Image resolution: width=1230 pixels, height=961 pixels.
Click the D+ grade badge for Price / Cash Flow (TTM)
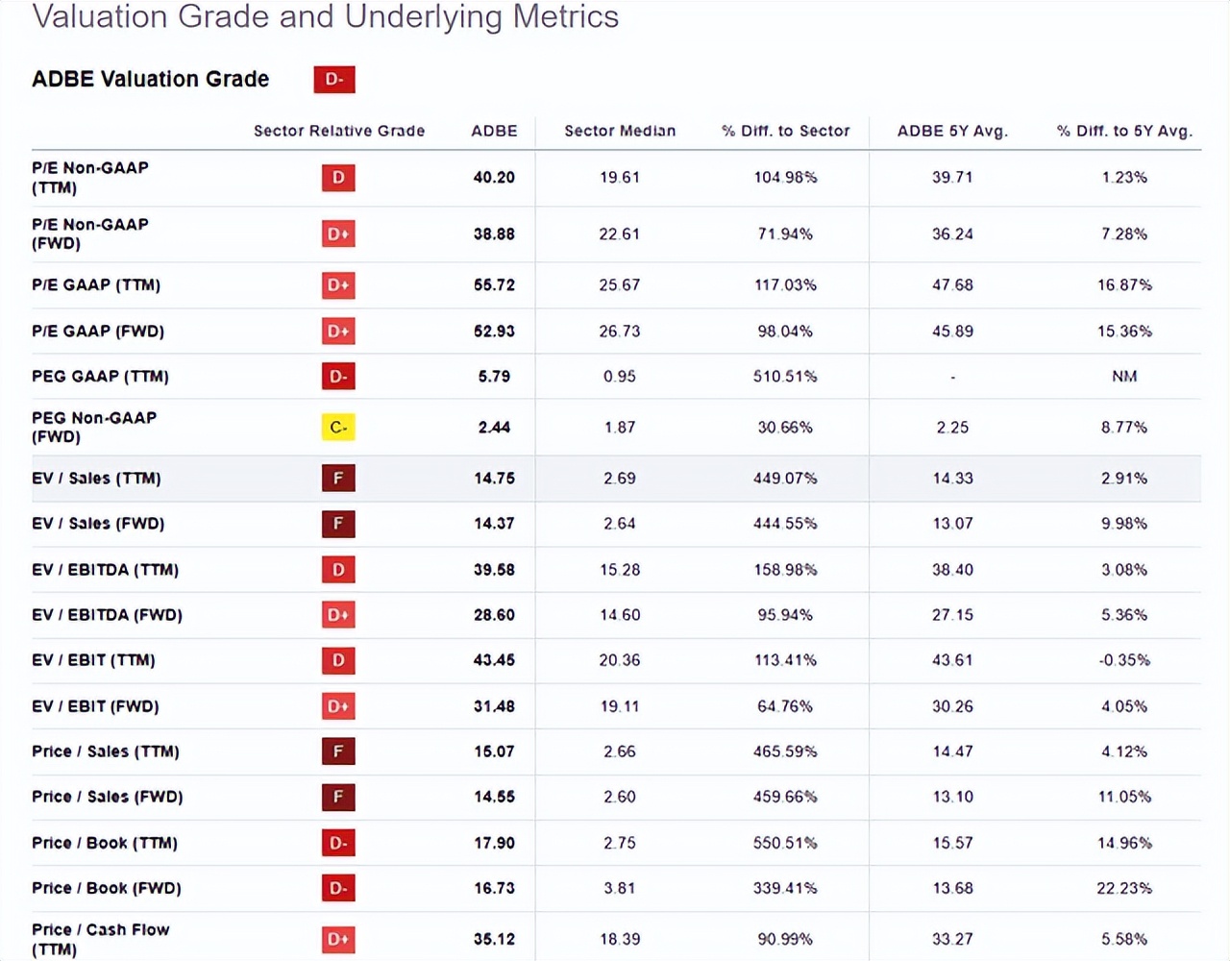(338, 939)
